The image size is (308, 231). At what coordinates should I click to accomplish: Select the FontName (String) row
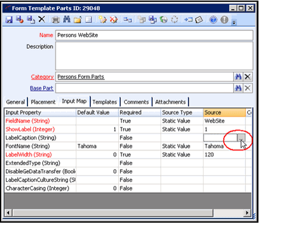128,146
